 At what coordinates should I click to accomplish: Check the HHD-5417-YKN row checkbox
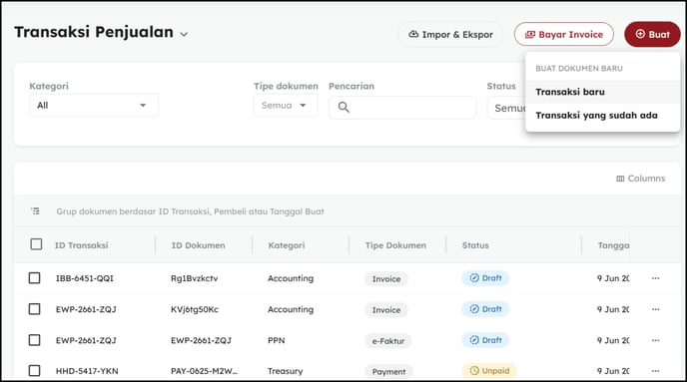pos(35,371)
